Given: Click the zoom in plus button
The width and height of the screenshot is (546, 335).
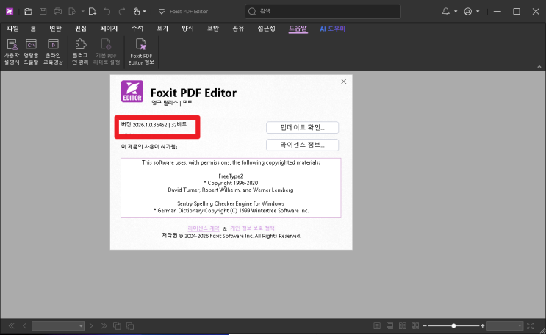Looking at the screenshot, I should click(x=482, y=326).
